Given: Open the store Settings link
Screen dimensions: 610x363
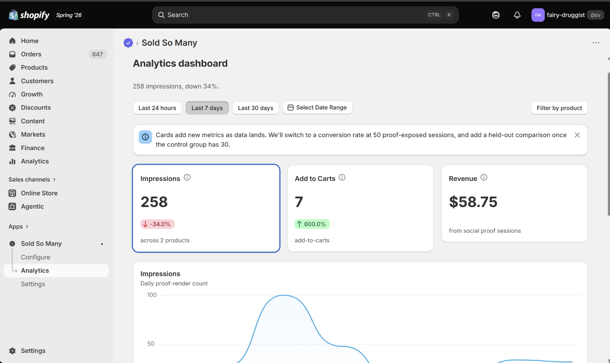Looking at the screenshot, I should pyautogui.click(x=33, y=351).
